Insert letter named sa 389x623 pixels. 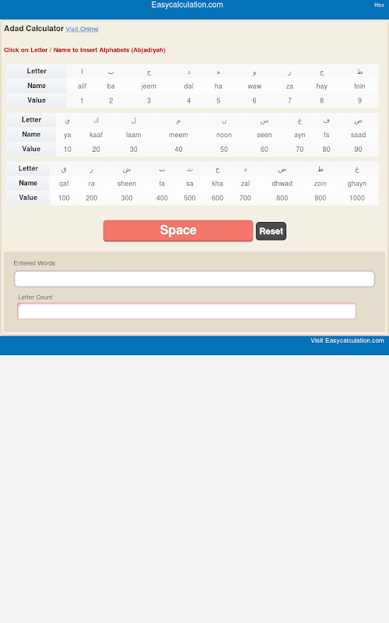pyautogui.click(x=190, y=184)
